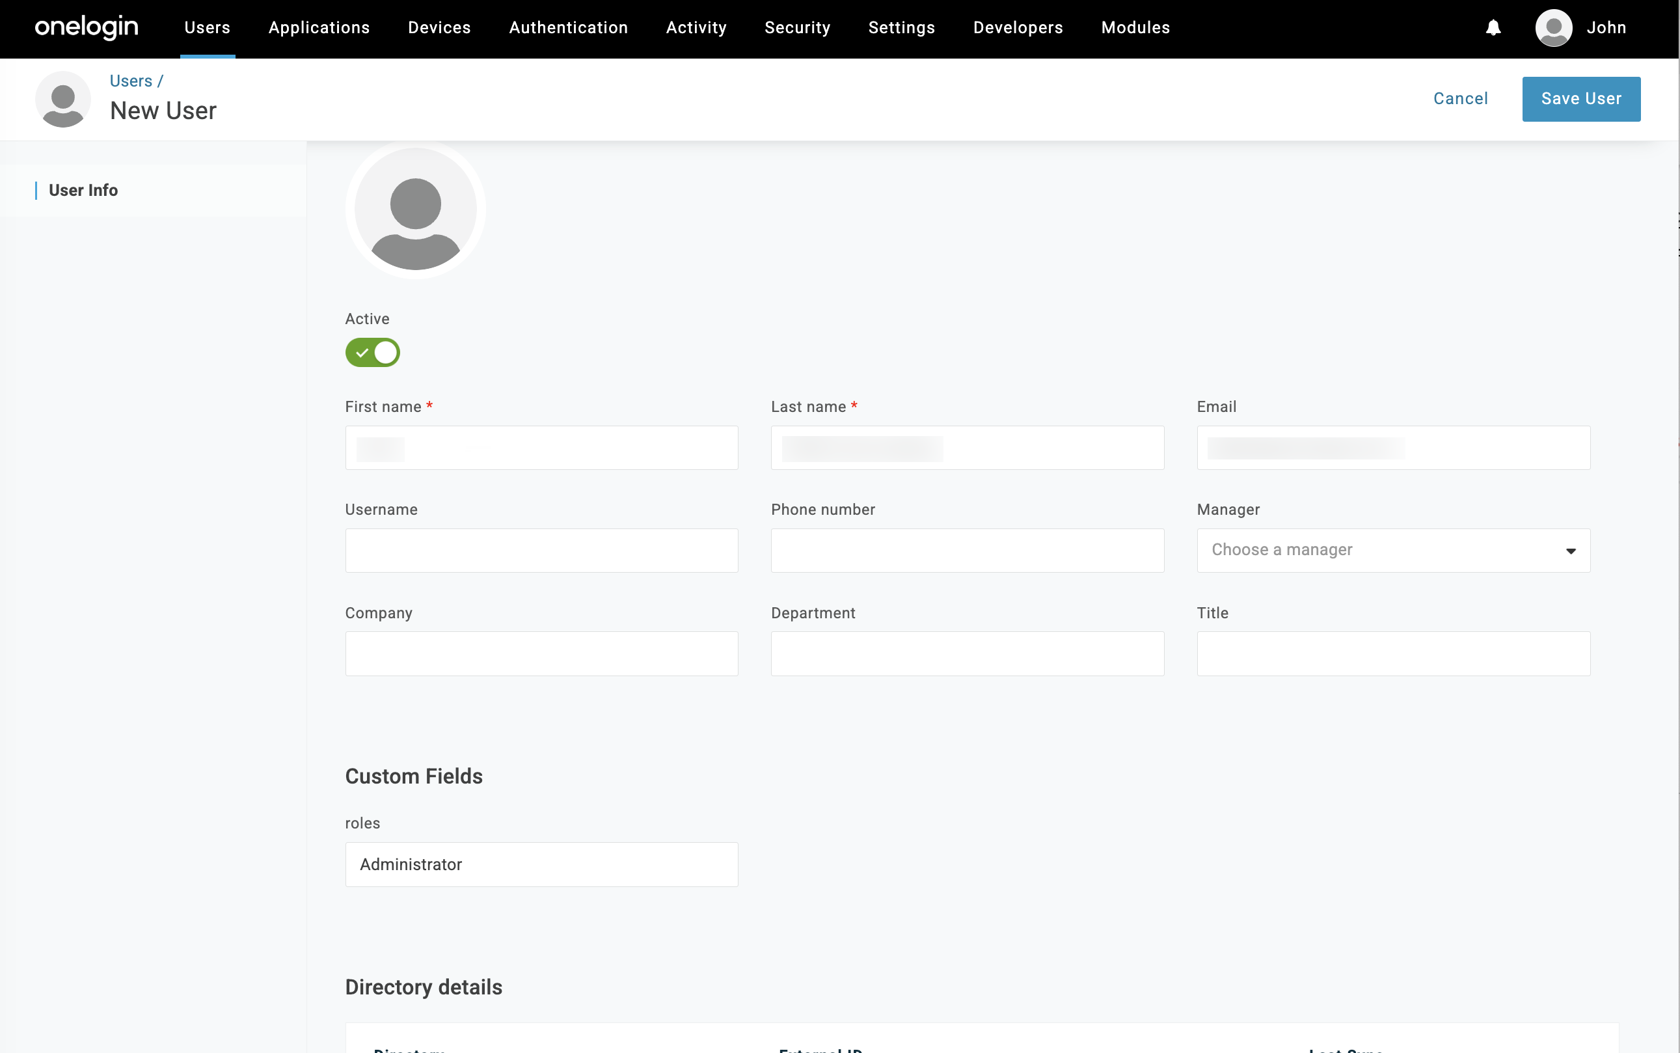Click the Department input field
This screenshot has height=1053, width=1680.
pos(966,653)
